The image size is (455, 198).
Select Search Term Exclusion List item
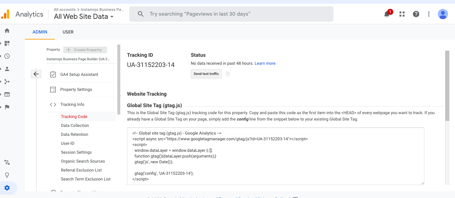[86, 179]
